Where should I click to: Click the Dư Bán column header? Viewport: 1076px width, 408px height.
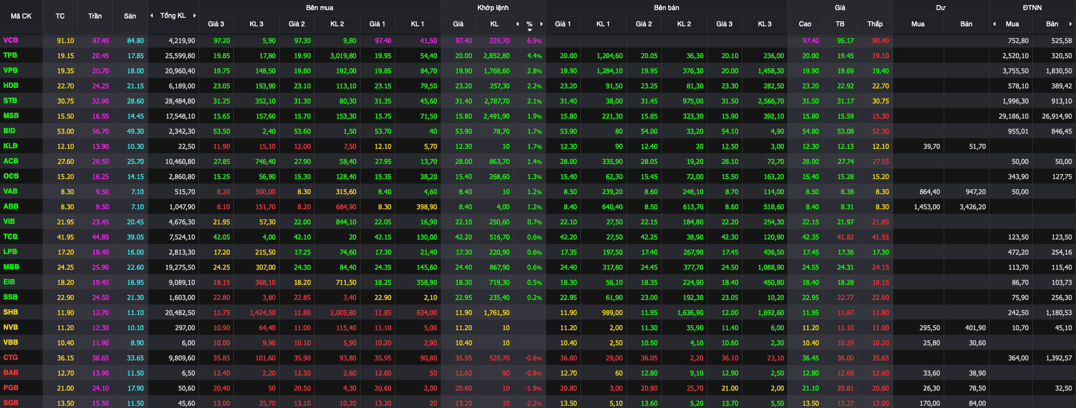coord(966,24)
